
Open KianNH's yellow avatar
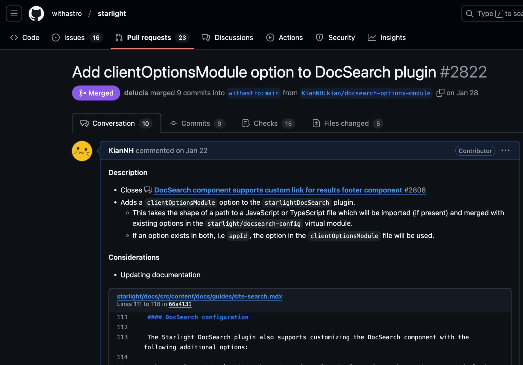[x=82, y=151]
